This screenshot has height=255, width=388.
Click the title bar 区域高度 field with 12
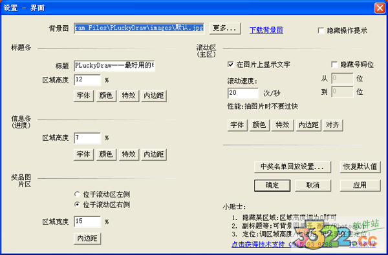click(87, 80)
